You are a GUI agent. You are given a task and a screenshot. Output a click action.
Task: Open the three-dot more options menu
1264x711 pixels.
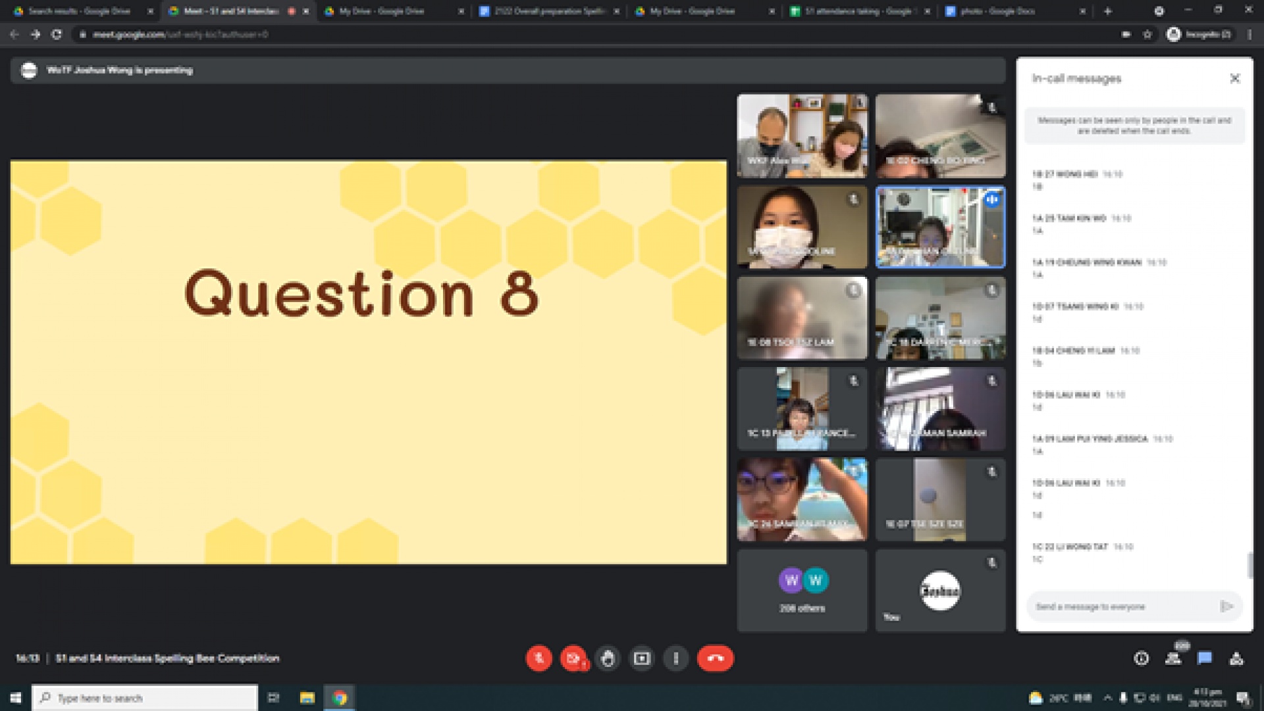coord(676,658)
